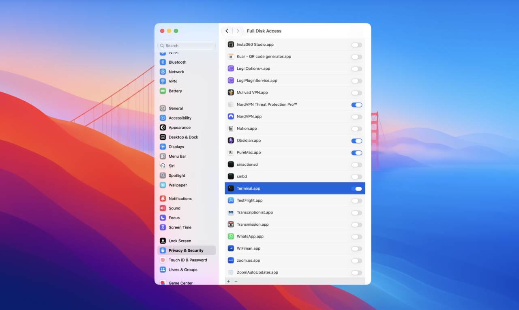The height and width of the screenshot is (310, 519).
Task: Click the Users & Groups icon
Action: click(163, 269)
